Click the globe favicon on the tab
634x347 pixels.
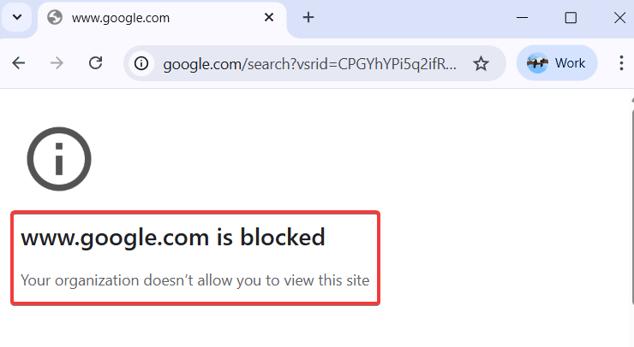[56, 18]
